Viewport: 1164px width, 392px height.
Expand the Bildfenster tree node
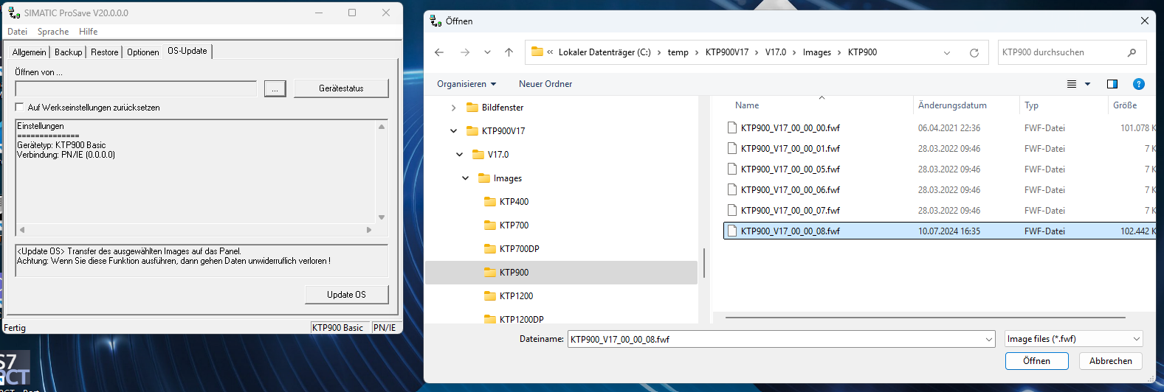click(453, 108)
